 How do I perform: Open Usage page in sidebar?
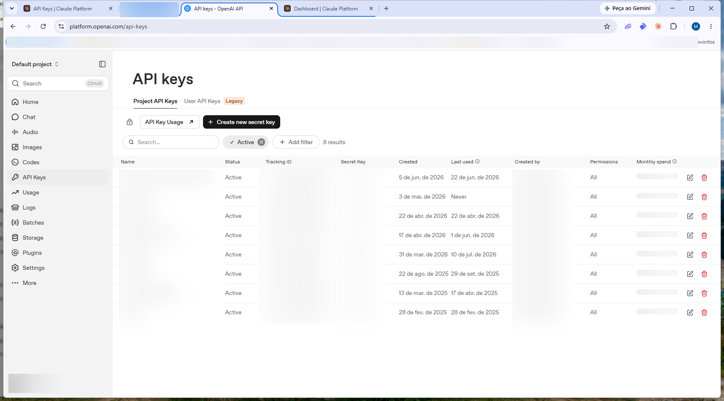(58, 192)
